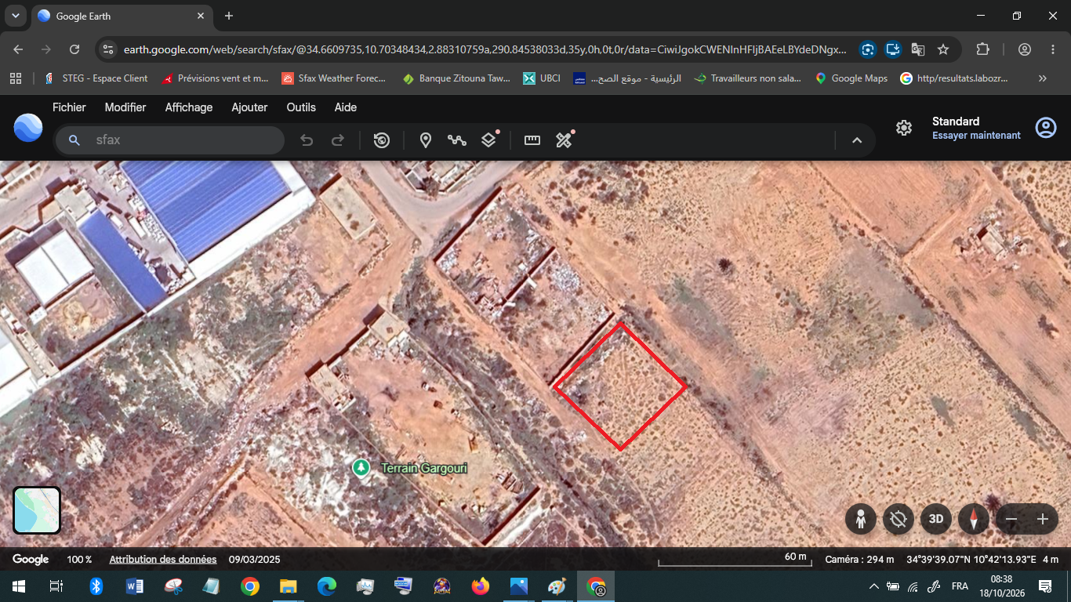Click the compass to reset north

974,519
